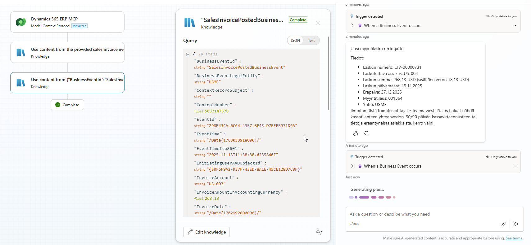Click the attach file paperclip icon

point(503,224)
